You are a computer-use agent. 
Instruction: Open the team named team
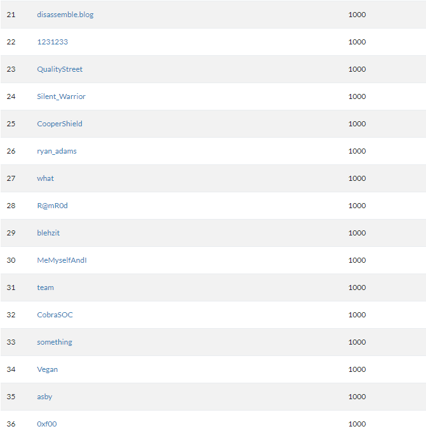point(45,287)
